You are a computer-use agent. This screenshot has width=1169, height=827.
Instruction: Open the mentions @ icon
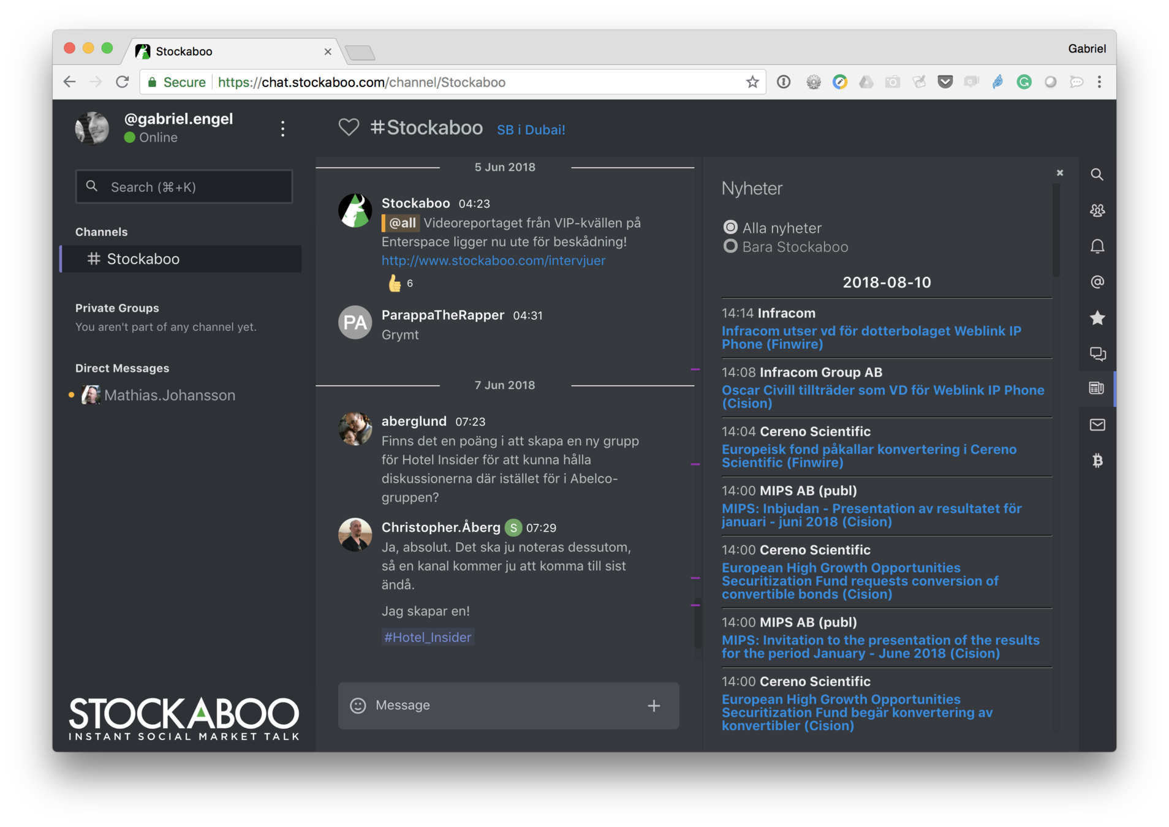click(1097, 282)
